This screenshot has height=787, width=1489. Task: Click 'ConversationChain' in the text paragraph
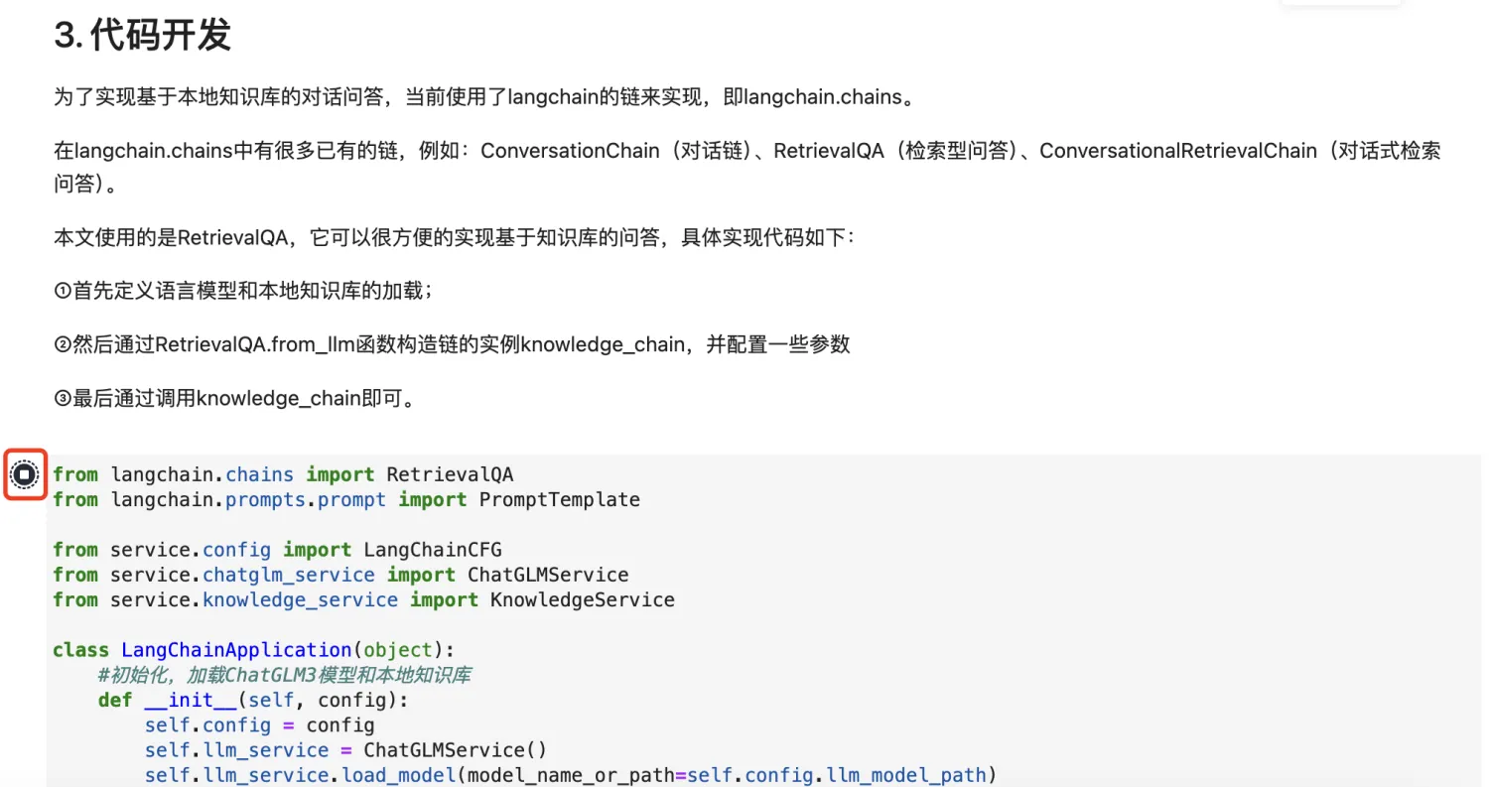pyautogui.click(x=570, y=151)
